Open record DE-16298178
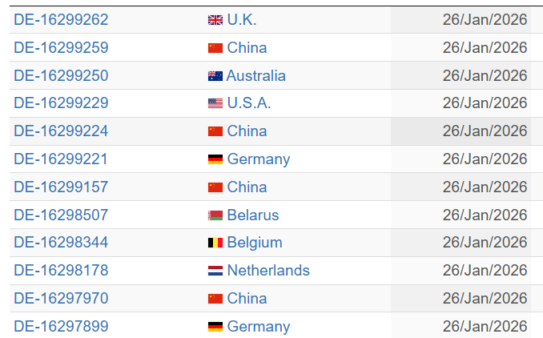 tap(61, 271)
